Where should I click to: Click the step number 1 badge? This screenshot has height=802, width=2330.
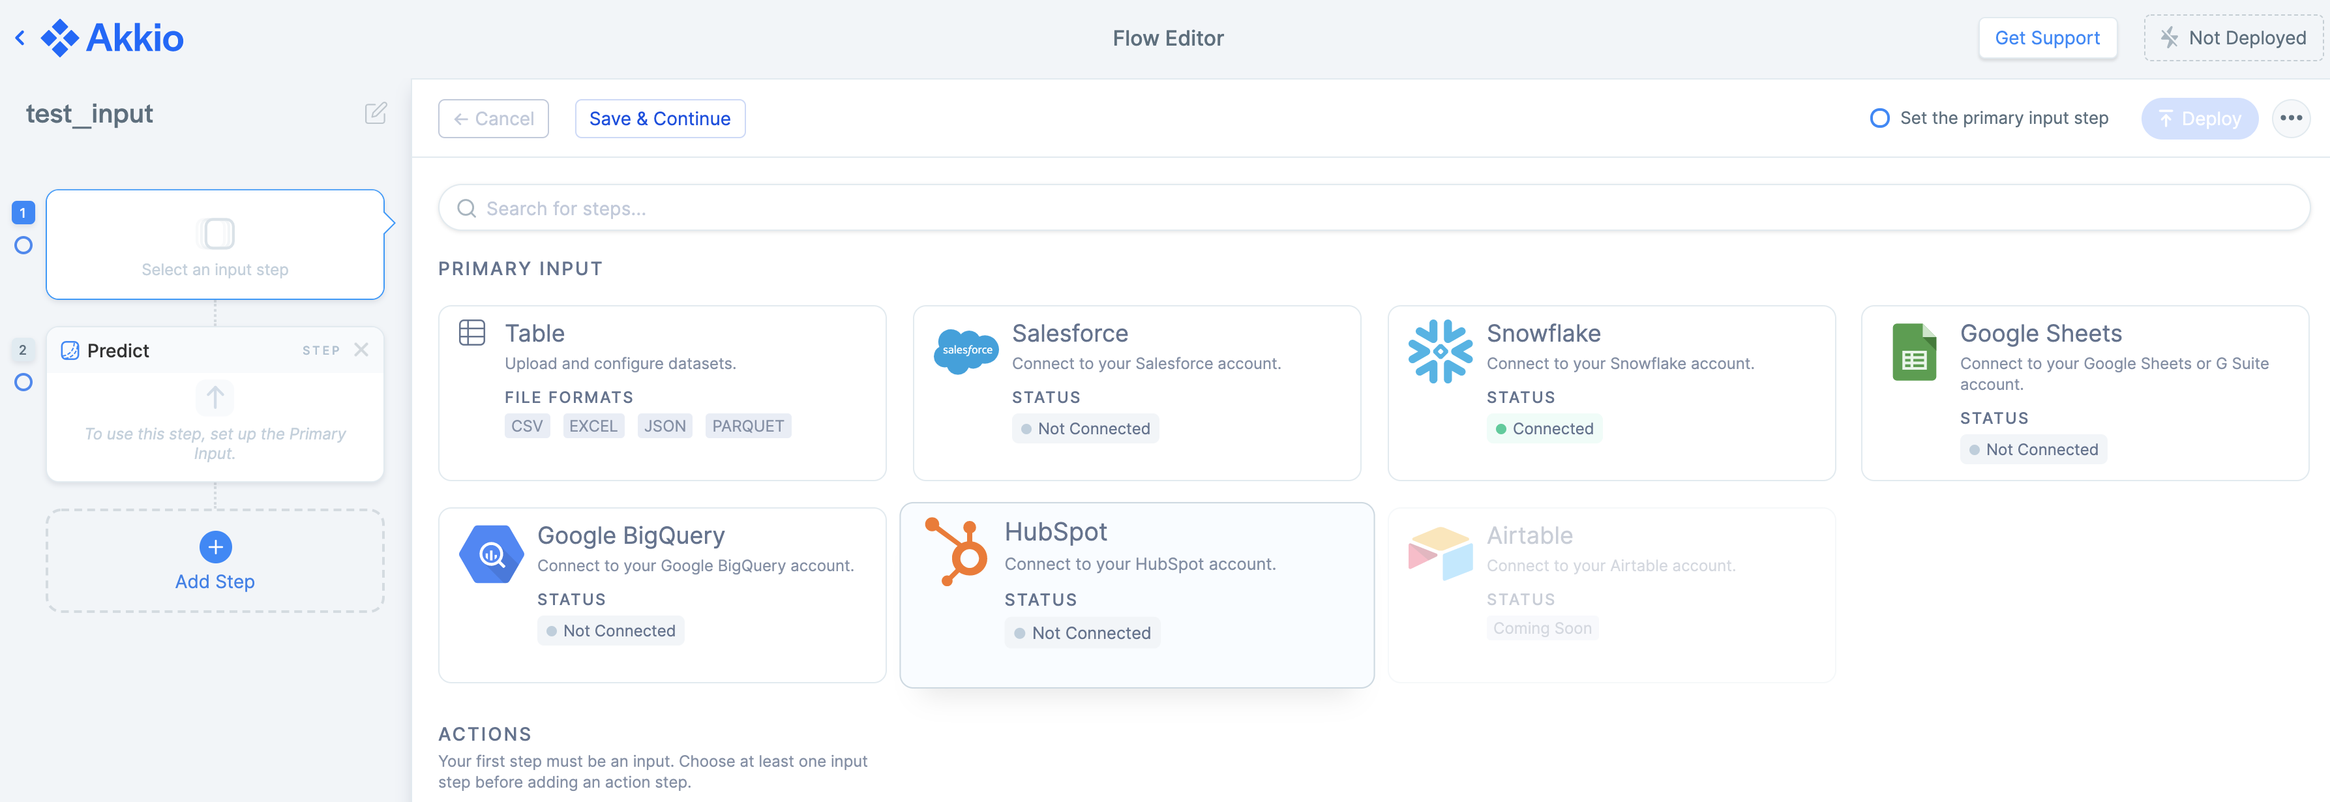click(x=23, y=213)
